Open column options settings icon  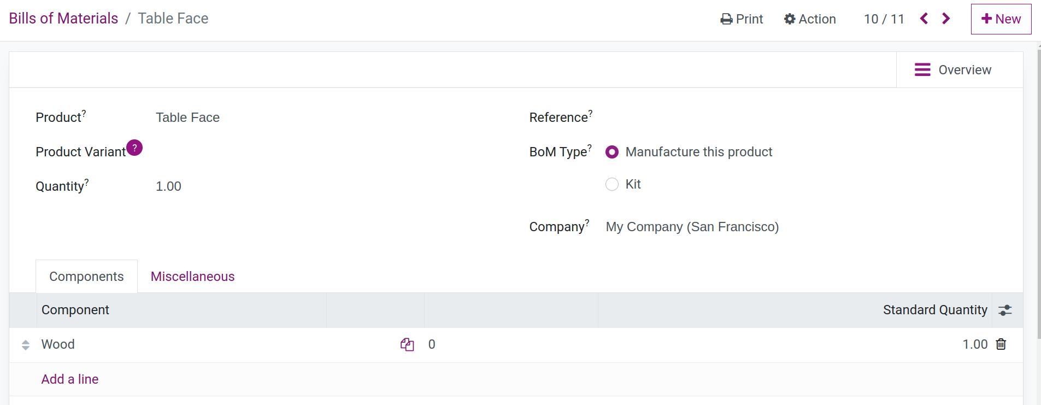tap(1005, 310)
